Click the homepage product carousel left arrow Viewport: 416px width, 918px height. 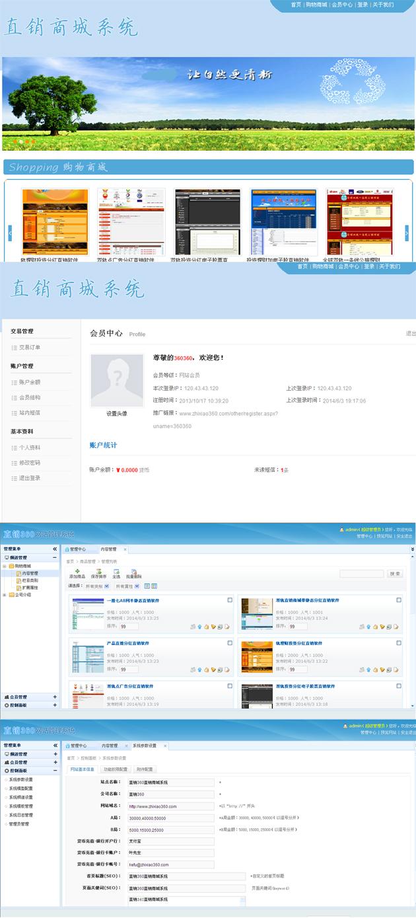point(10,233)
